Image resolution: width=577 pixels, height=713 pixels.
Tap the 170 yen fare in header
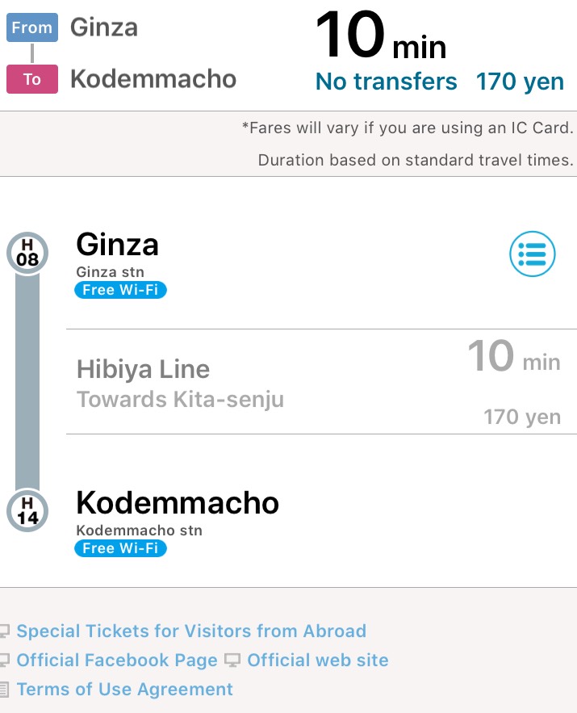pos(520,82)
